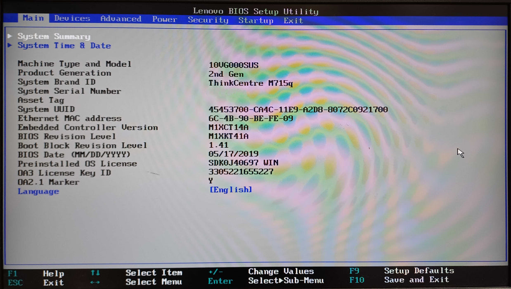Click Embedded Controller Version label
511x289 pixels.
click(88, 127)
